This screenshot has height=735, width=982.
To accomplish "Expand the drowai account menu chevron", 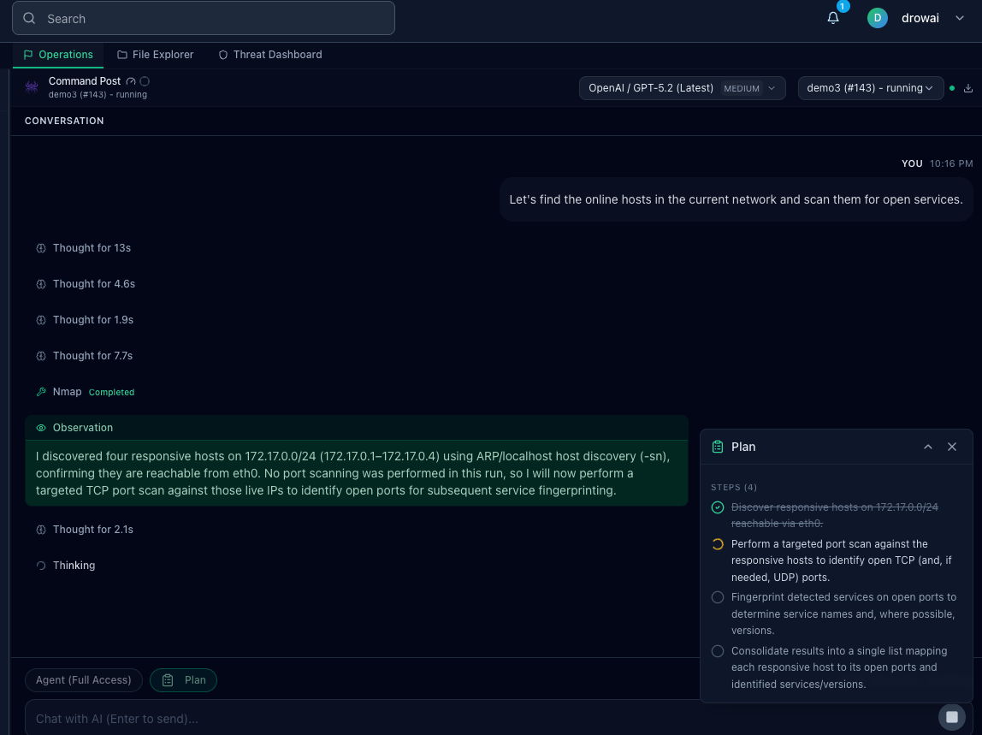I will [960, 18].
